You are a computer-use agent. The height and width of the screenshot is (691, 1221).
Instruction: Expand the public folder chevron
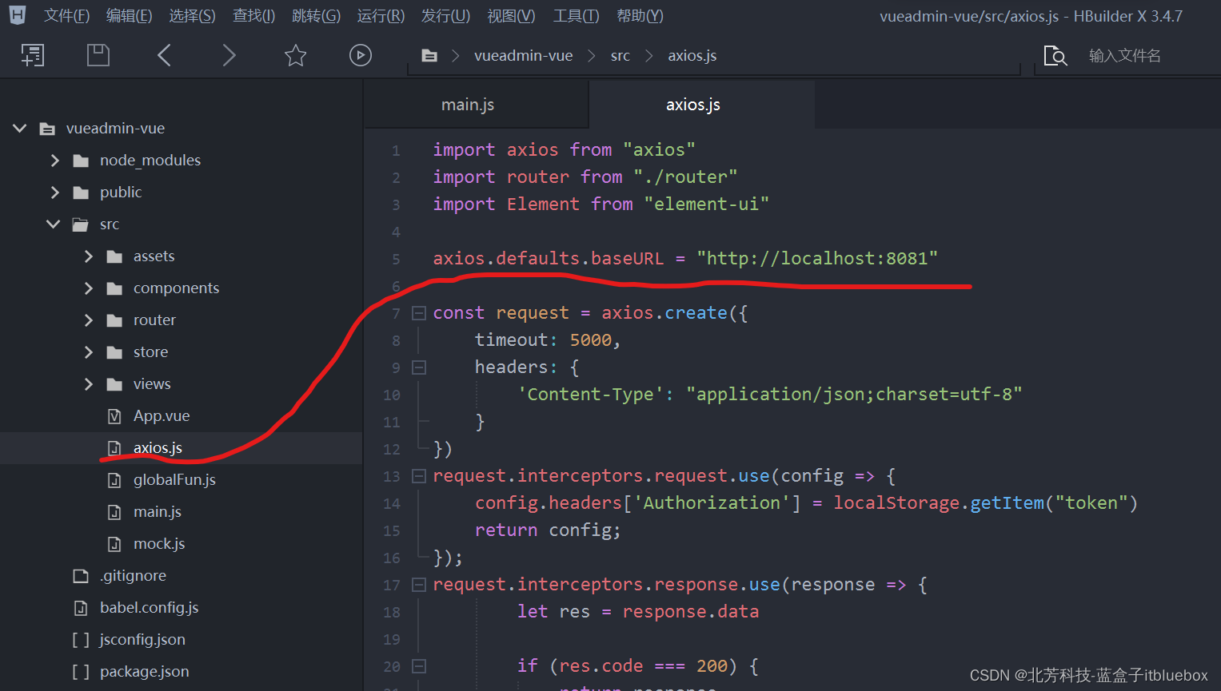coord(54,192)
